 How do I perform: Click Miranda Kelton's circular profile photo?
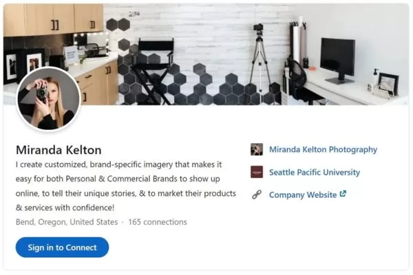pos(48,99)
